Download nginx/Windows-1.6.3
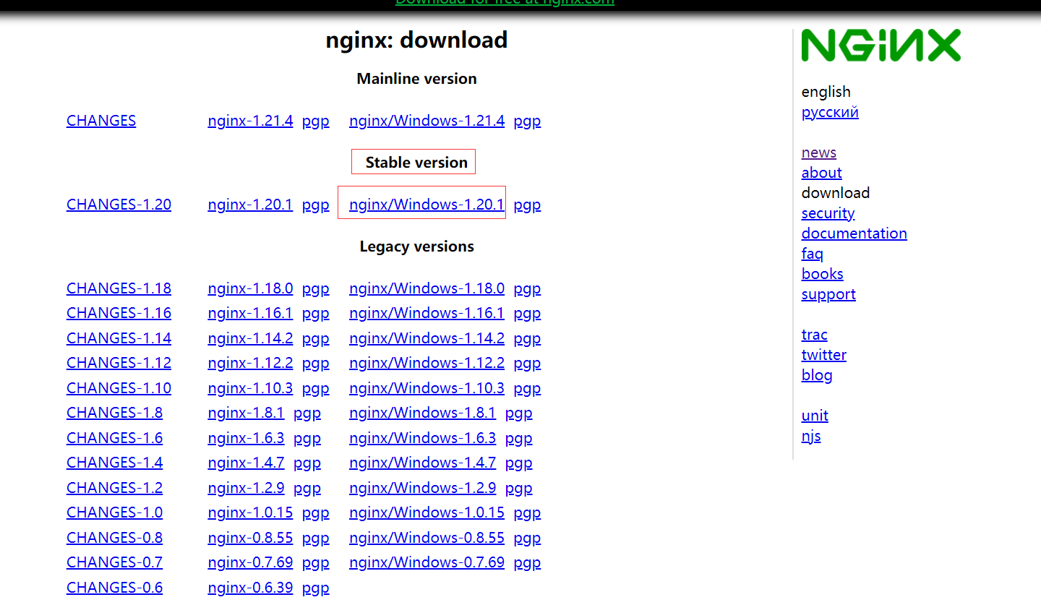 coord(422,438)
